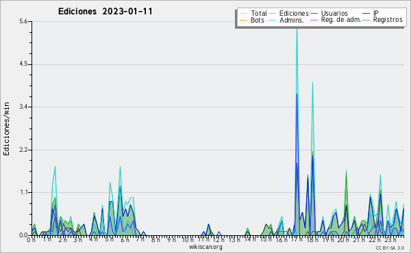Click the chart title 'Ediciones 2023-01-11'
411x253 pixels.
pyautogui.click(x=105, y=12)
